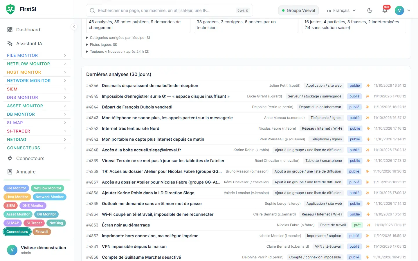Screen dimensions: 418x261
Task: Collapse the sidebar with the arrow button
Action: coord(74,27)
